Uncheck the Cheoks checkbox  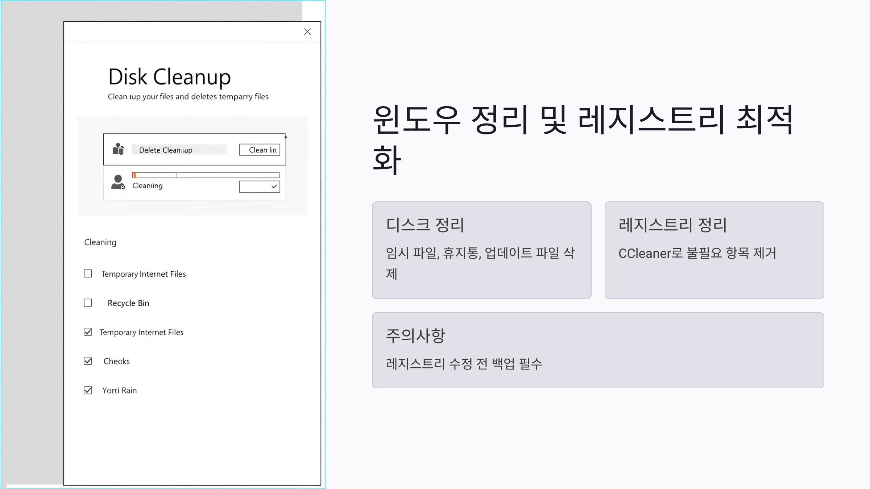pyautogui.click(x=88, y=361)
